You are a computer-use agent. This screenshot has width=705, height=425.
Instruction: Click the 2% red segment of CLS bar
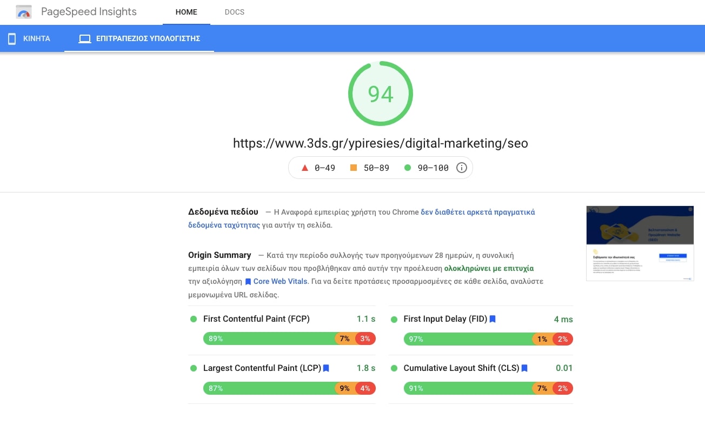563,388
